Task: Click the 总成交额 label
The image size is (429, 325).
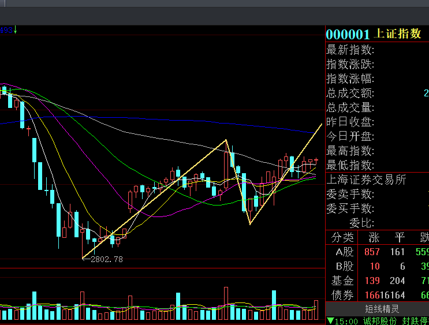Action: tap(350, 94)
